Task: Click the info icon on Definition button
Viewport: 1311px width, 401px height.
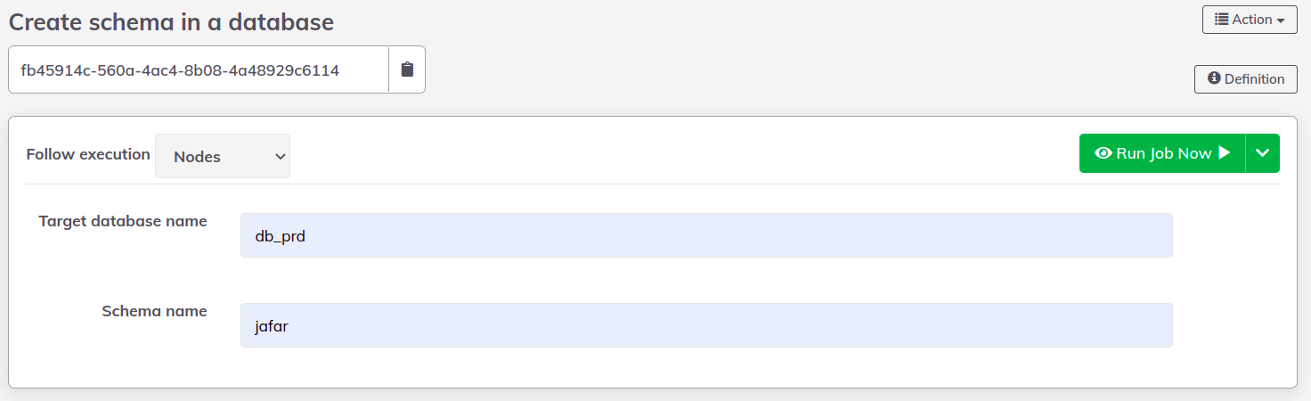Action: [1213, 78]
